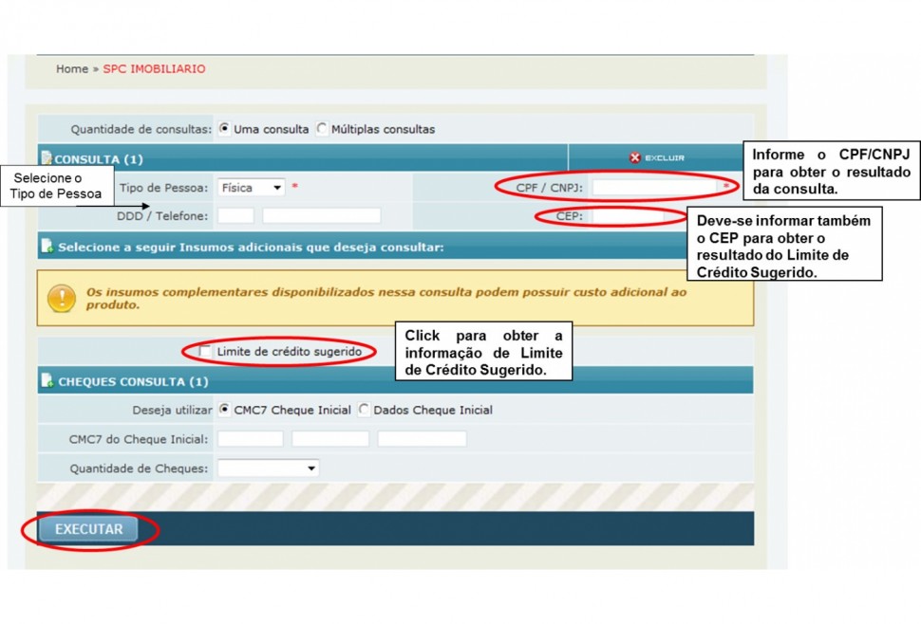Switch to the Dados Cheque Inicial option
Image resolution: width=921 pixels, height=624 pixels.
point(364,410)
